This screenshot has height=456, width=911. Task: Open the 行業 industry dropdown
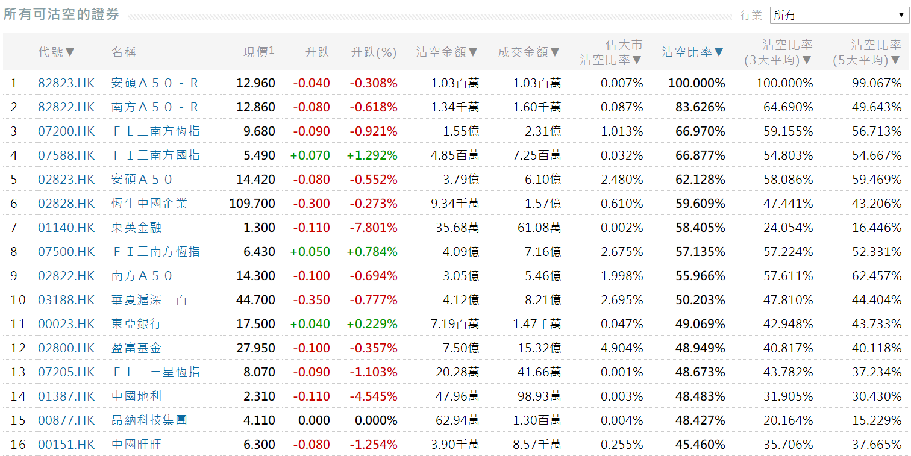tap(839, 15)
